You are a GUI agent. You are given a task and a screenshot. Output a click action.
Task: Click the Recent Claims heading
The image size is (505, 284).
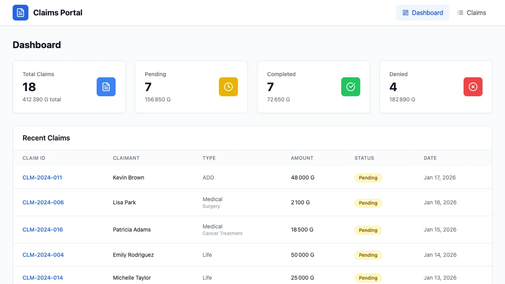[46, 138]
